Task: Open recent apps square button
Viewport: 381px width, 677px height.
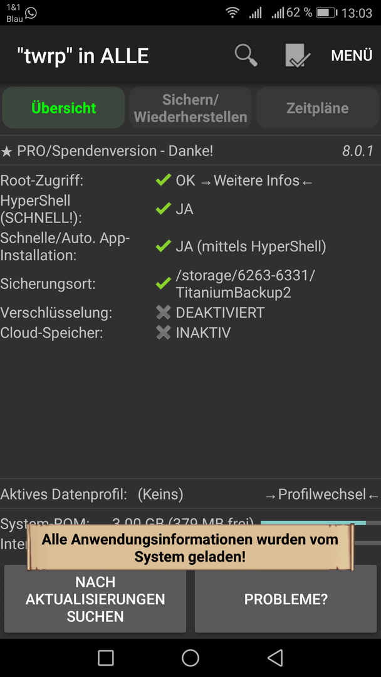Action: pyautogui.click(x=106, y=658)
